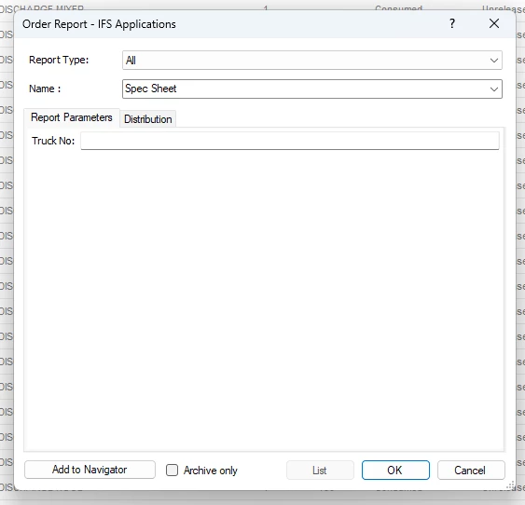
Task: Click the Order Report title bar text
Action: click(x=99, y=24)
